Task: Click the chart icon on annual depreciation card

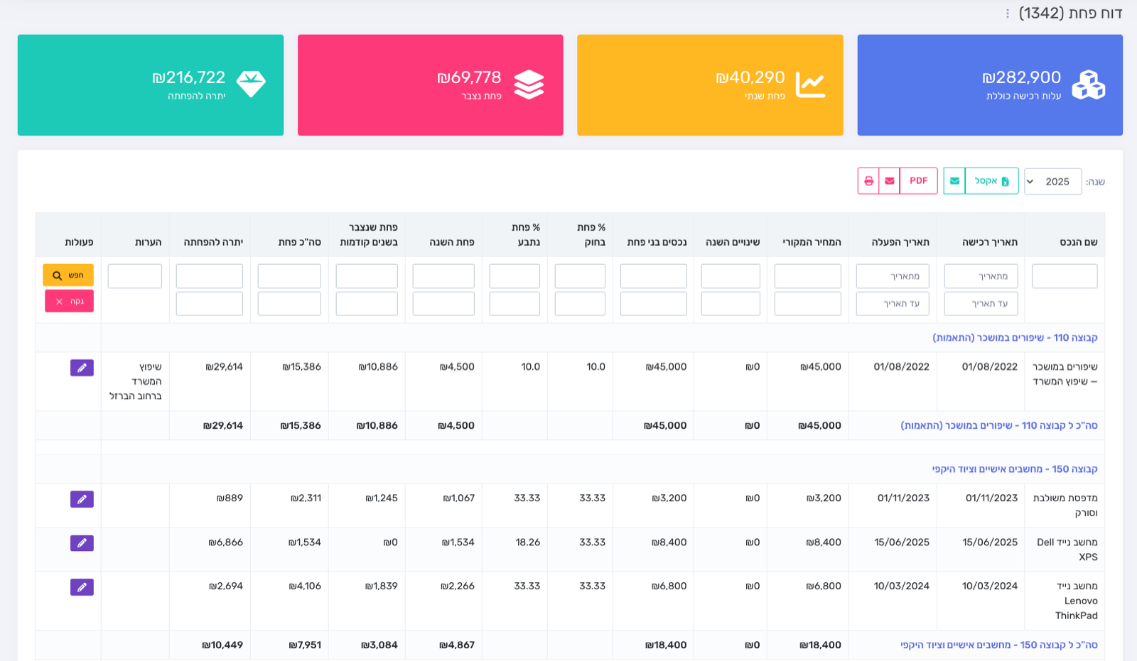Action: (x=810, y=85)
